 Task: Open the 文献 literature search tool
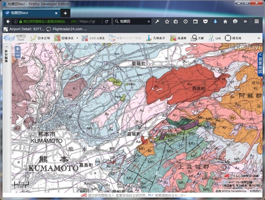pos(197,38)
